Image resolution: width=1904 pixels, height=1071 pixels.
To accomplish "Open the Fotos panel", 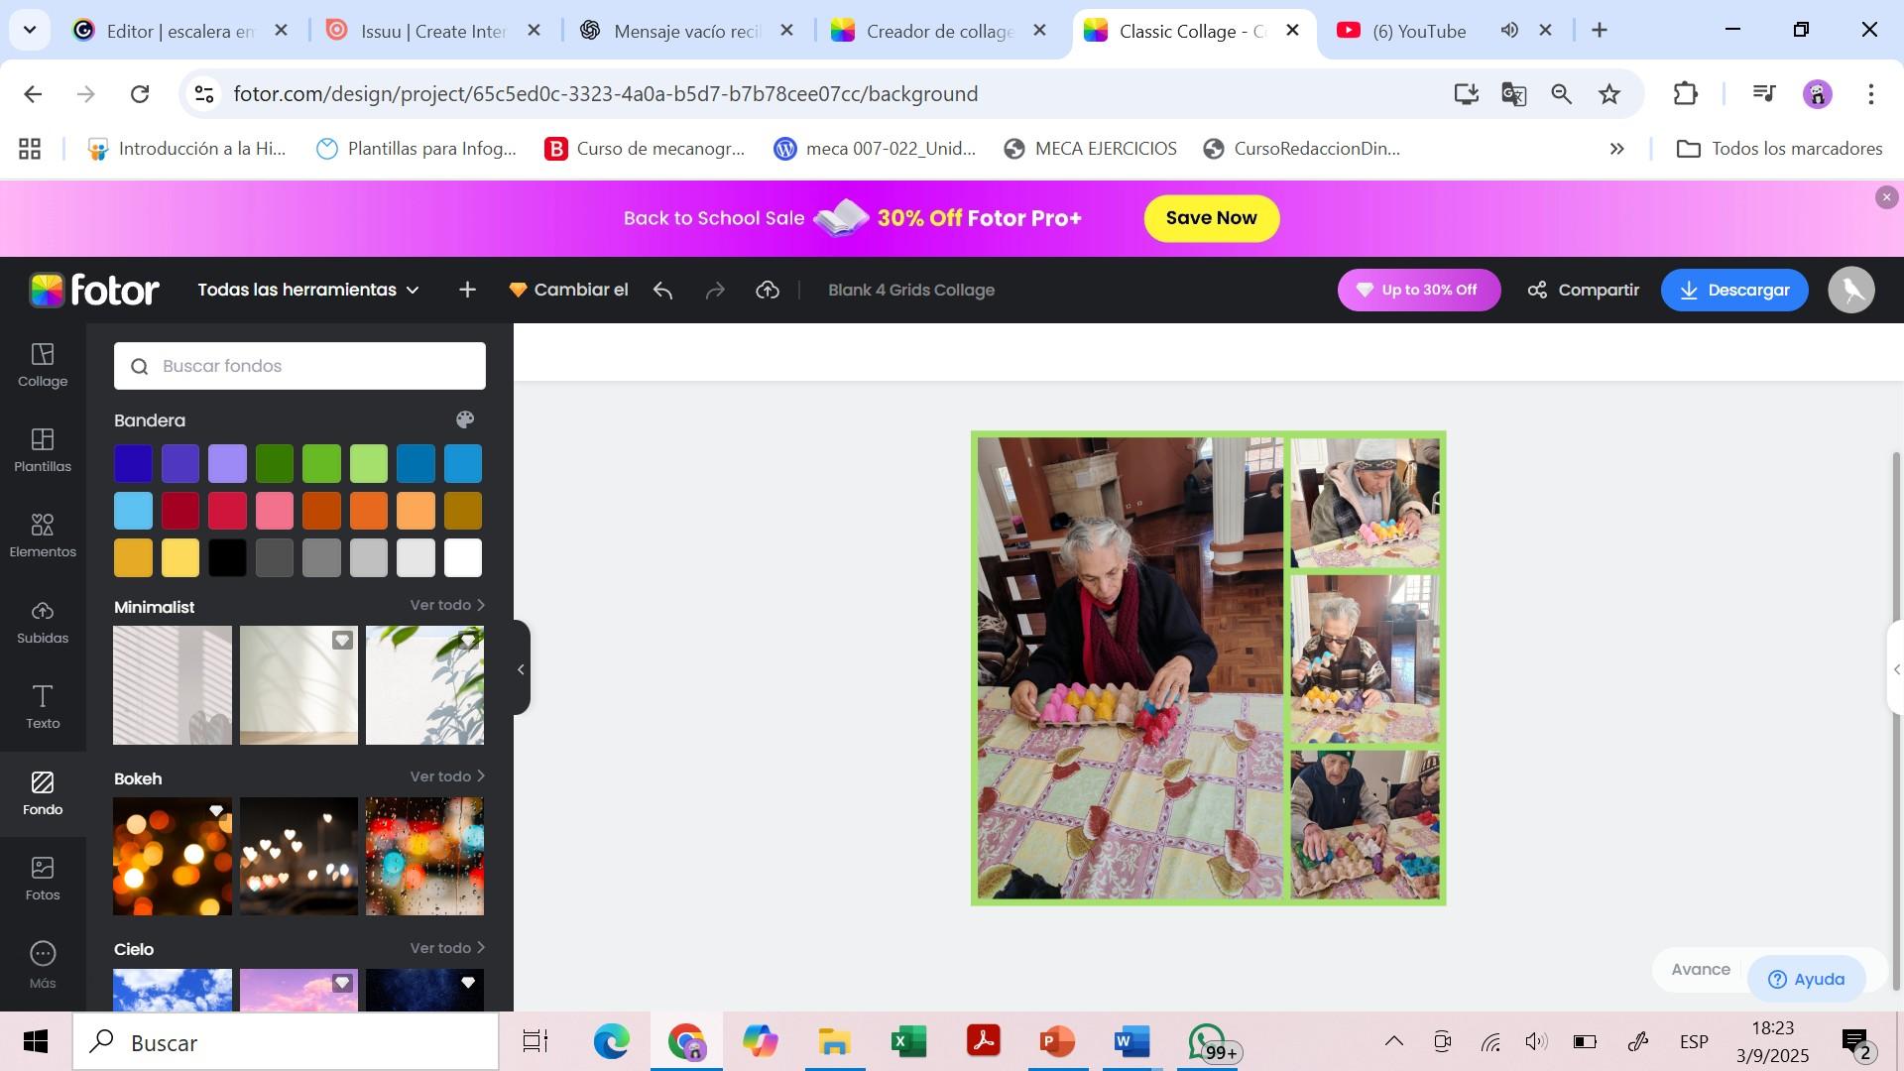I will point(43,879).
